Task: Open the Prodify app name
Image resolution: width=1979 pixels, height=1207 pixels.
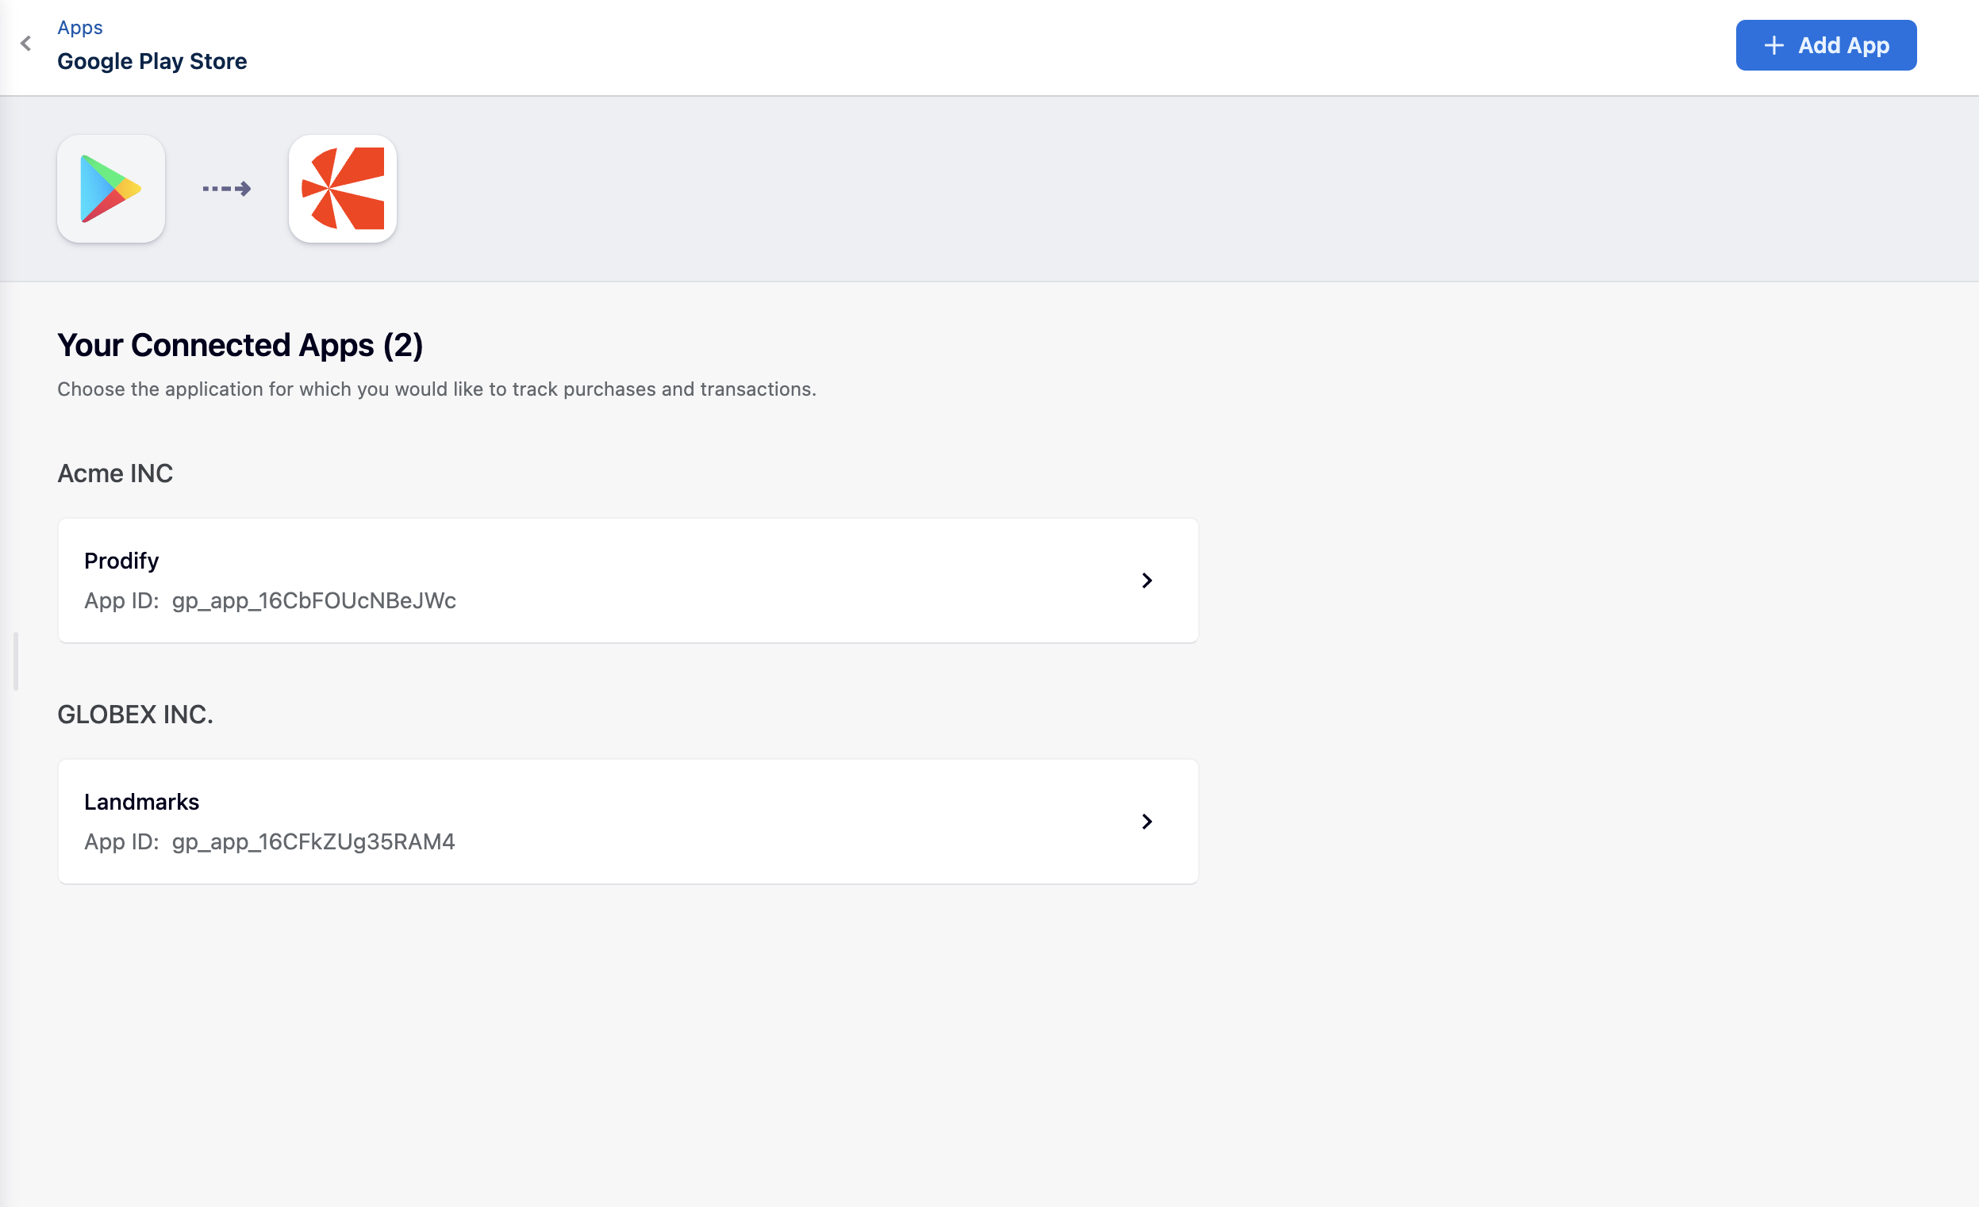Action: click(x=121, y=560)
